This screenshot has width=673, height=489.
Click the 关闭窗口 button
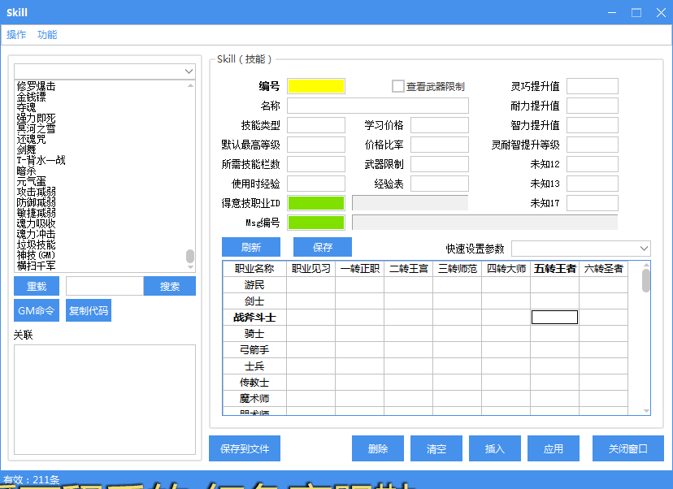(x=628, y=448)
